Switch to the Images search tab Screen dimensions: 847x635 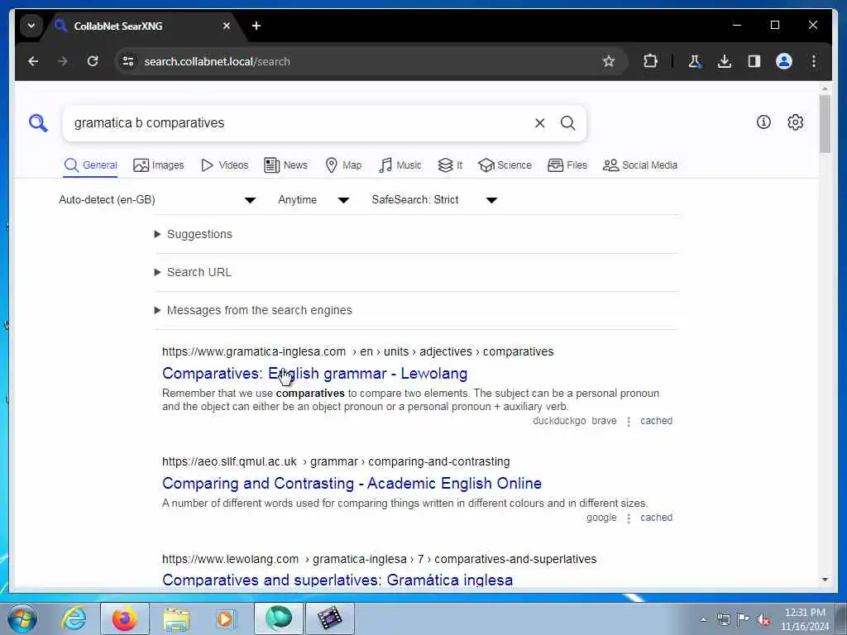[x=158, y=165]
